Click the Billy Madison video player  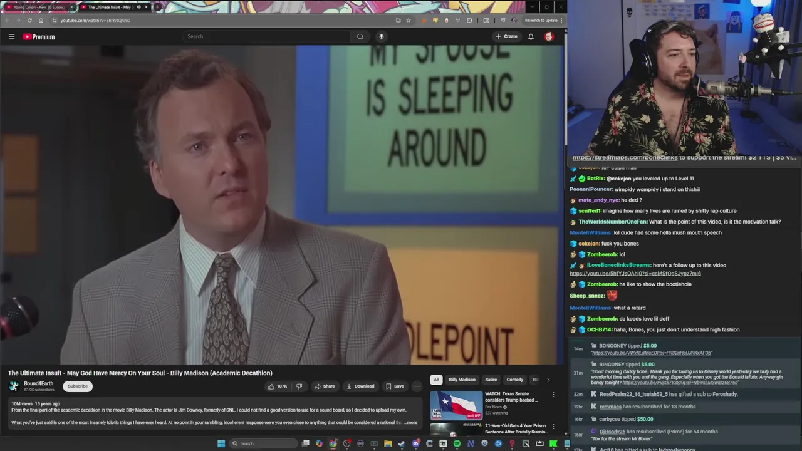click(x=282, y=205)
